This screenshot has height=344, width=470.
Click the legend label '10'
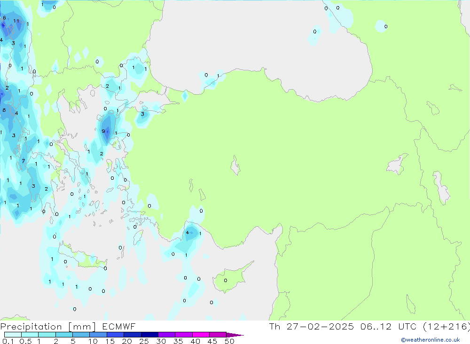tap(93, 341)
